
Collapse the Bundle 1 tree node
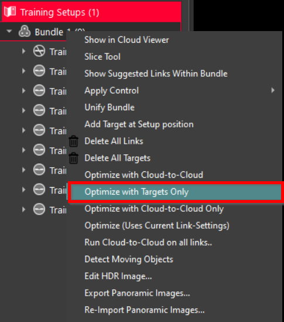[9, 32]
